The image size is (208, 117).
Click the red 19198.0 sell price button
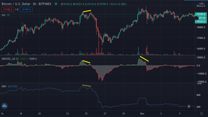[x=7, y=10]
